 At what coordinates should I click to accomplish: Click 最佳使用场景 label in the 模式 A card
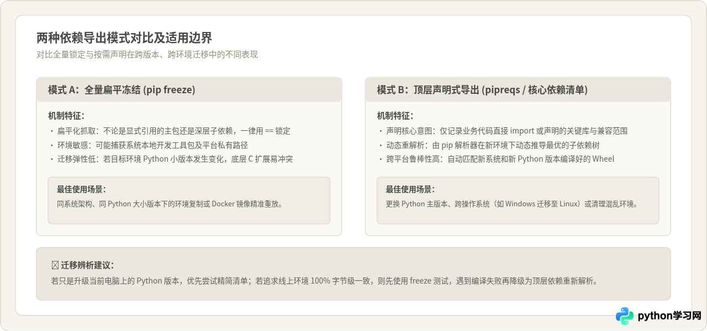click(81, 189)
